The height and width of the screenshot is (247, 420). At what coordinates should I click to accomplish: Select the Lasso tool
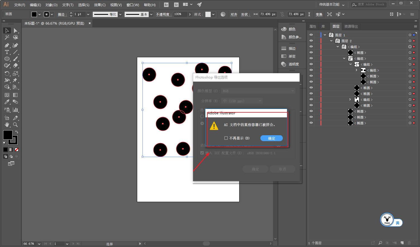click(16, 37)
